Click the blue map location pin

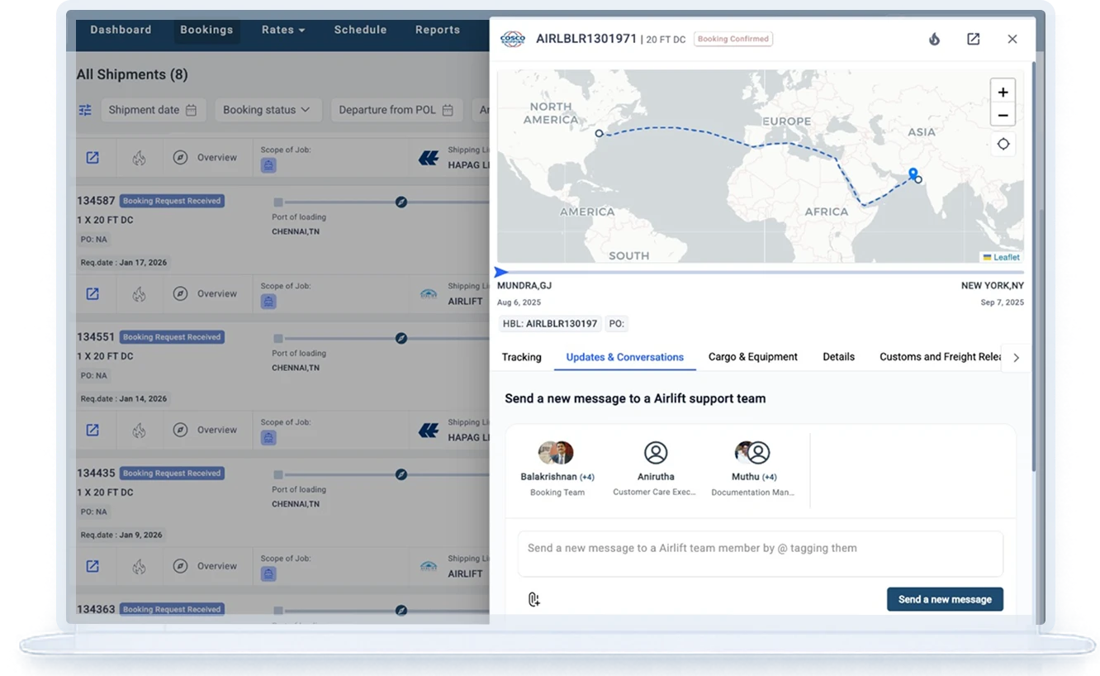point(913,174)
